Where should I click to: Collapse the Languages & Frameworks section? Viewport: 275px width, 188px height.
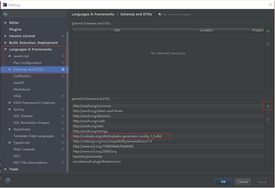click(x=6, y=49)
